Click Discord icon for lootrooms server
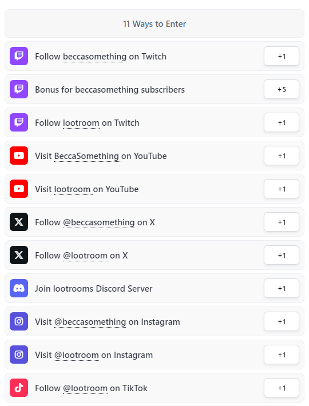 point(19,288)
